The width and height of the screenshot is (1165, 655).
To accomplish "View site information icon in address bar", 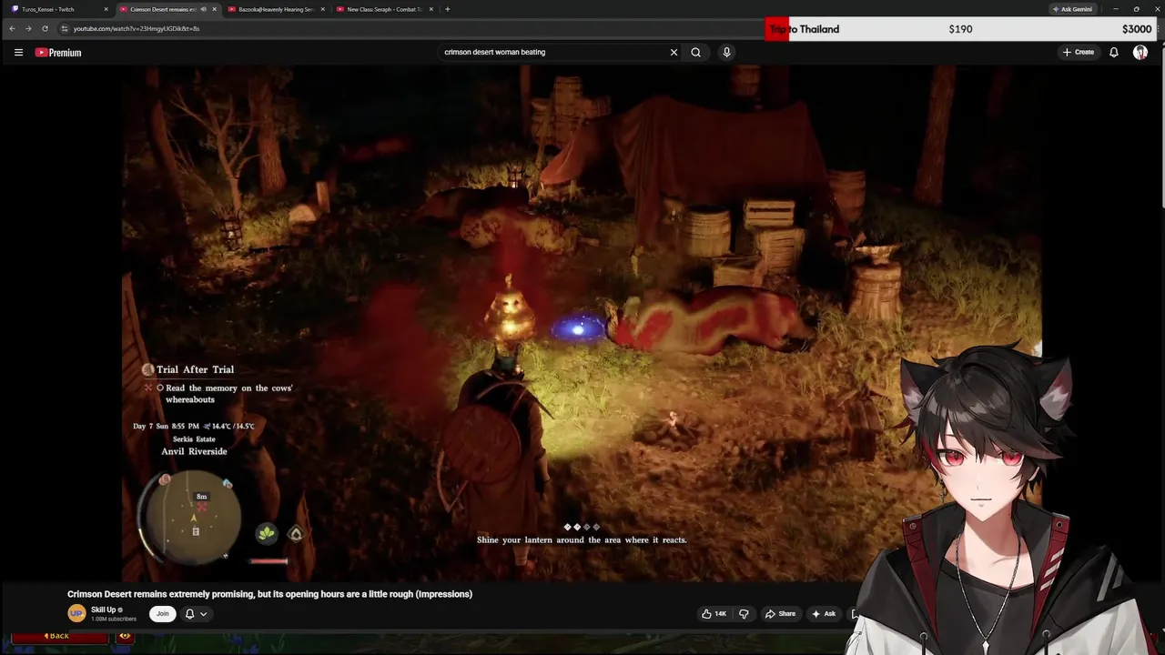I will (64, 28).
